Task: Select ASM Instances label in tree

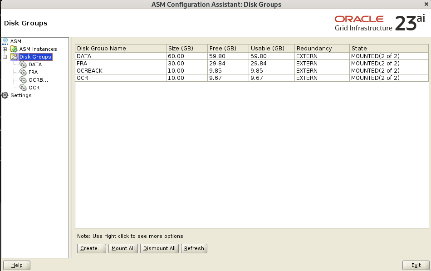Action: click(38, 49)
